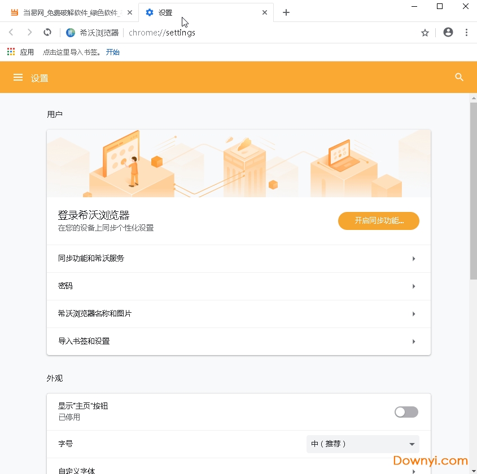
Task: Click the 开启同步功能 button
Action: 378,221
